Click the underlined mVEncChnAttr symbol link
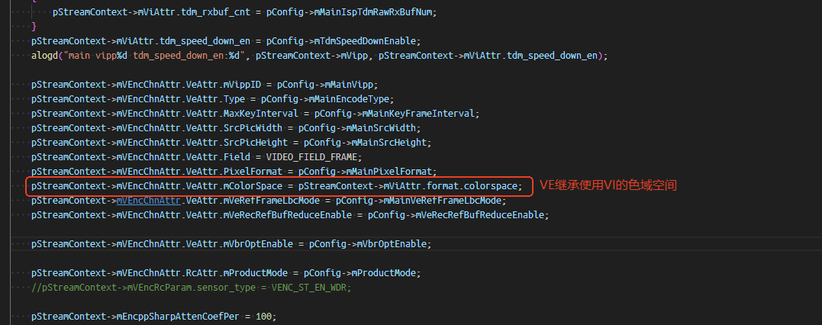822x325 pixels. [x=148, y=201]
